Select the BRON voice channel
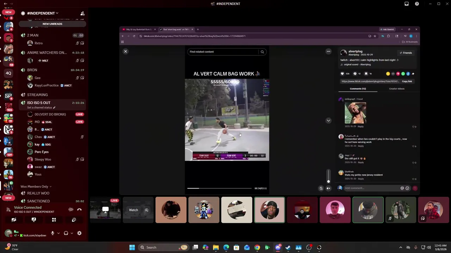The height and width of the screenshot is (253, 451). [x=52, y=70]
